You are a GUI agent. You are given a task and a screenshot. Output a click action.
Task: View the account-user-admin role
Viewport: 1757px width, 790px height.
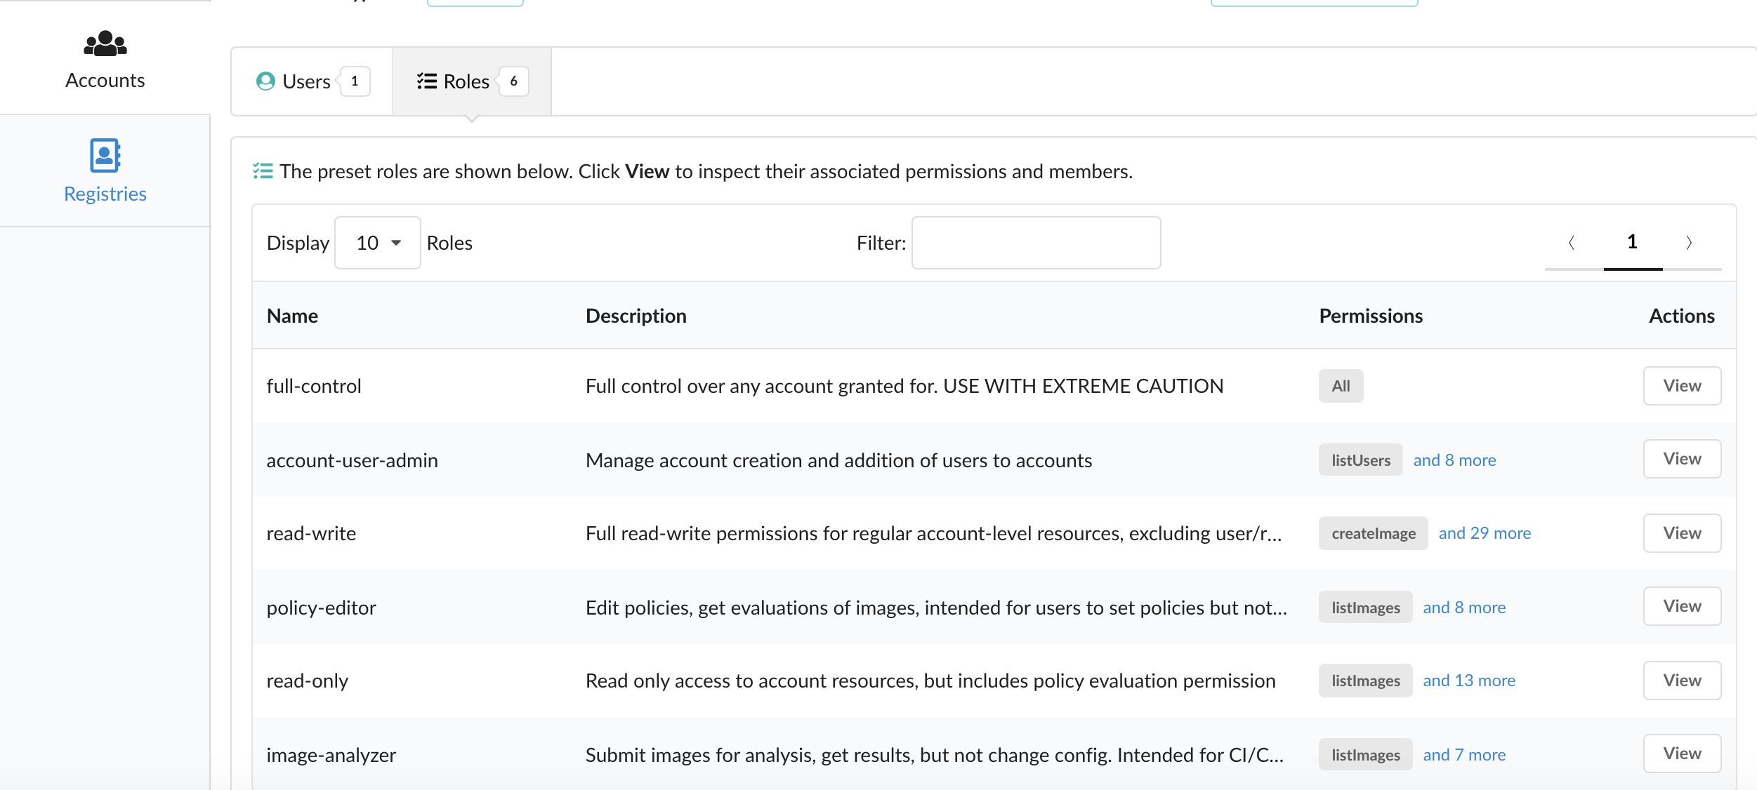click(x=1682, y=459)
